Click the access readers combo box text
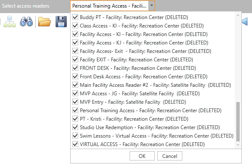This screenshot has height=166, width=252. coord(109,6)
